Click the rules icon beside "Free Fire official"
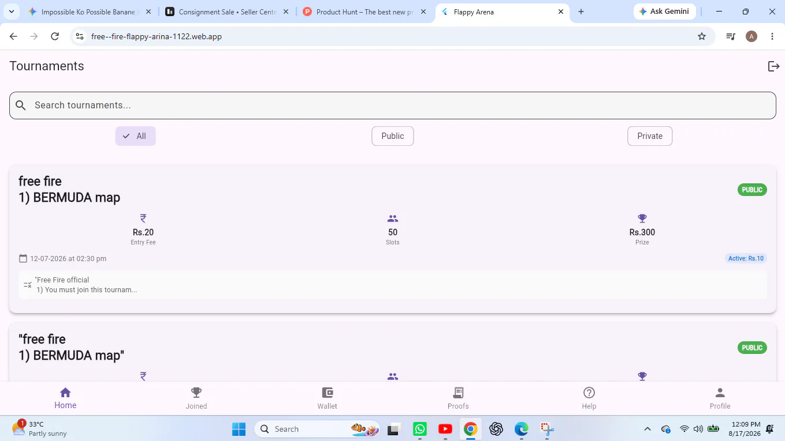 click(27, 285)
